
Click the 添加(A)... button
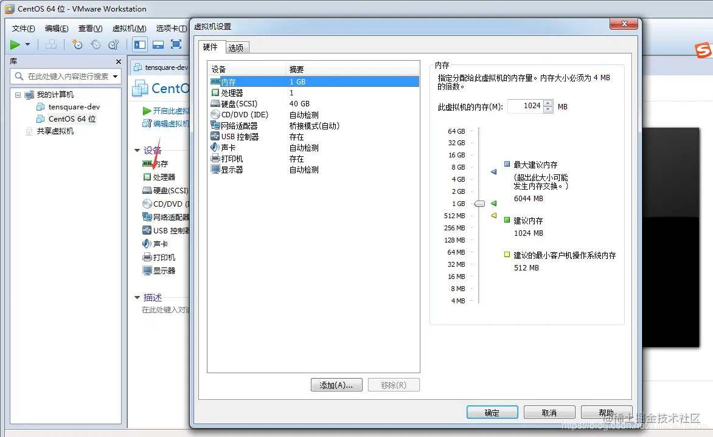click(x=336, y=385)
